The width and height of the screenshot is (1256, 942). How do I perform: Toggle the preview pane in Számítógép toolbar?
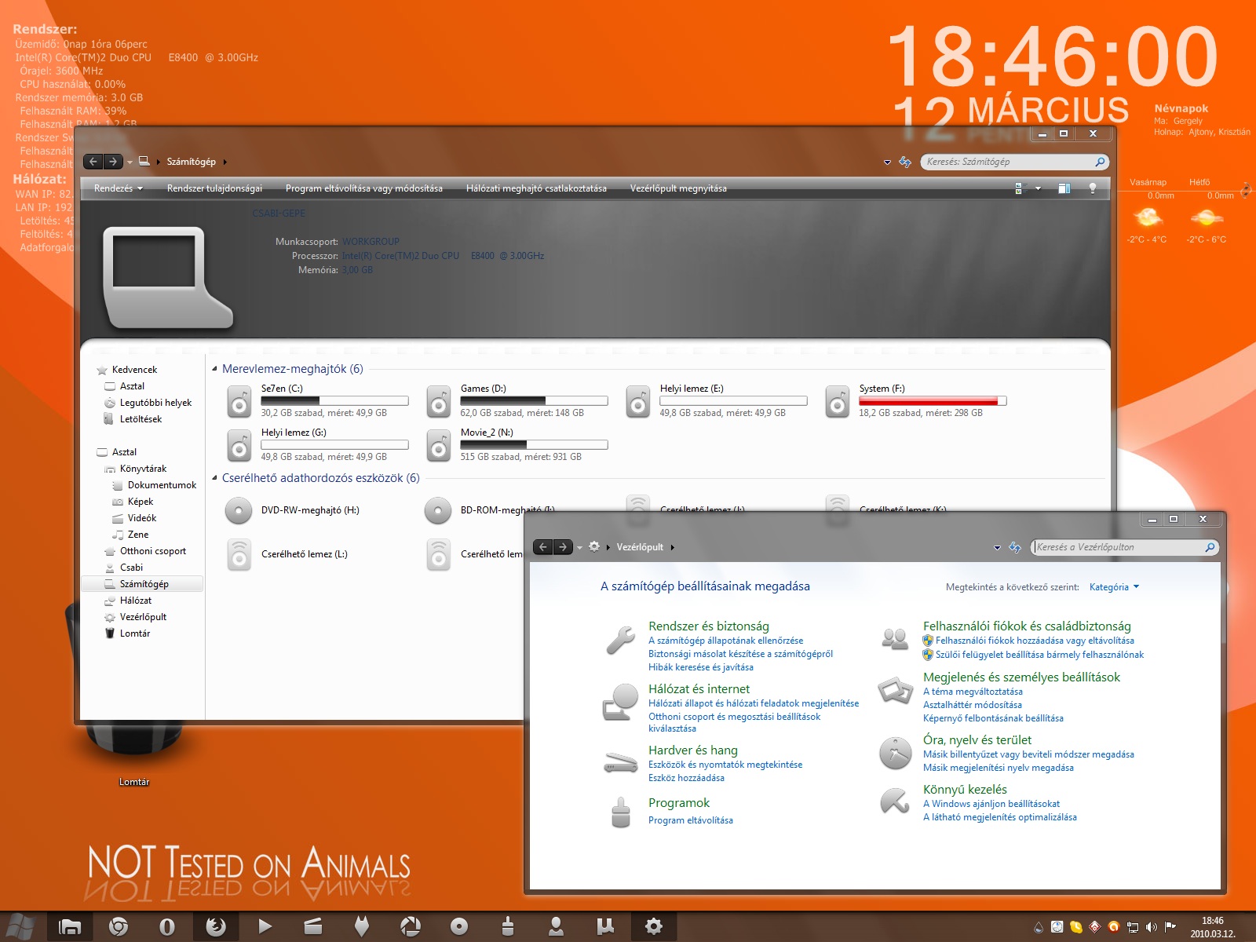[x=1064, y=188]
